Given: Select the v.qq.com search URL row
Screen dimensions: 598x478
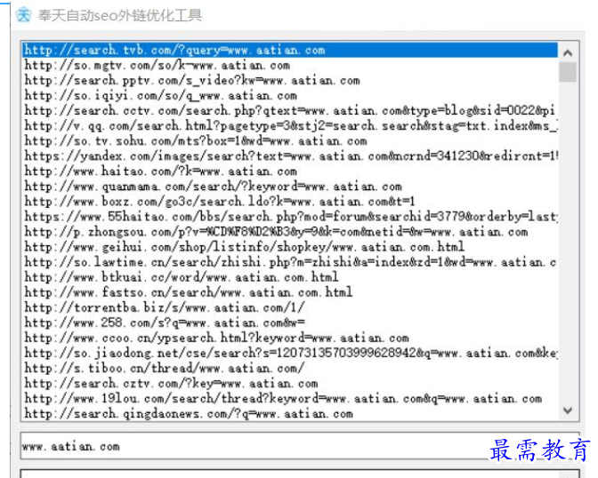Looking at the screenshot, I should point(290,125).
